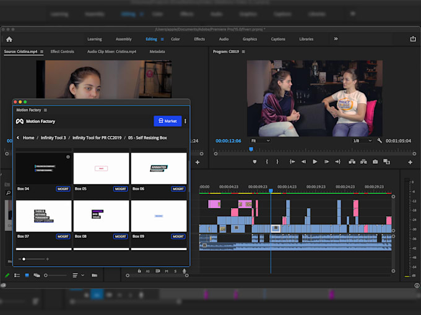Open Source: Cristina.mp4 panel menu

tap(41, 51)
